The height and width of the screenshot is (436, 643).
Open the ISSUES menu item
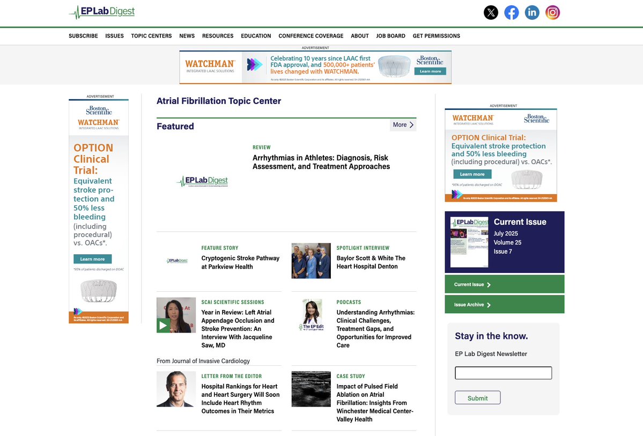pos(114,36)
